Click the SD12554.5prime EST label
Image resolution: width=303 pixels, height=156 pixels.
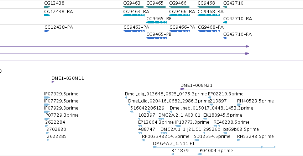pos(212,136)
